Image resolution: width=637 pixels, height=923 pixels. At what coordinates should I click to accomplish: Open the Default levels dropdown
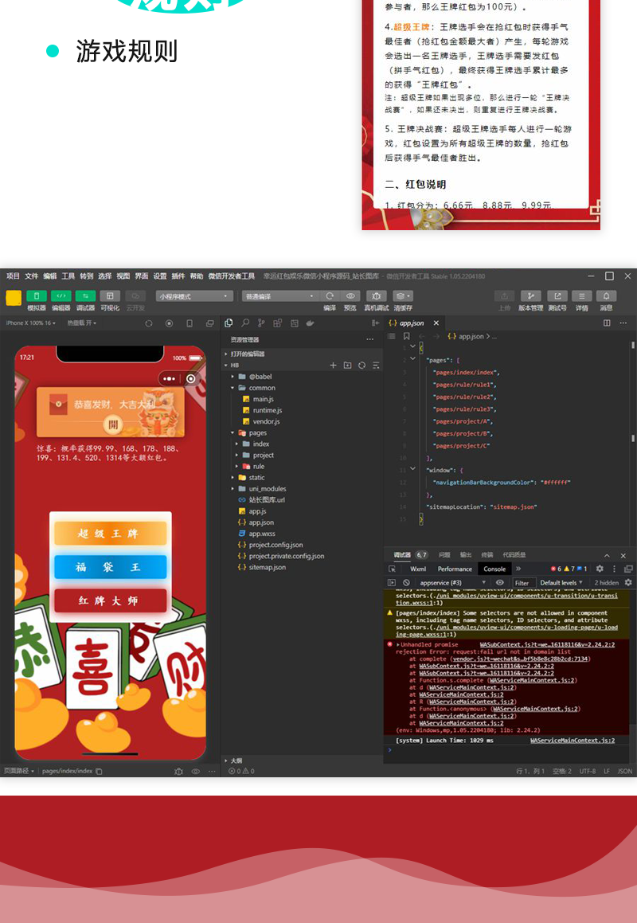coord(559,581)
